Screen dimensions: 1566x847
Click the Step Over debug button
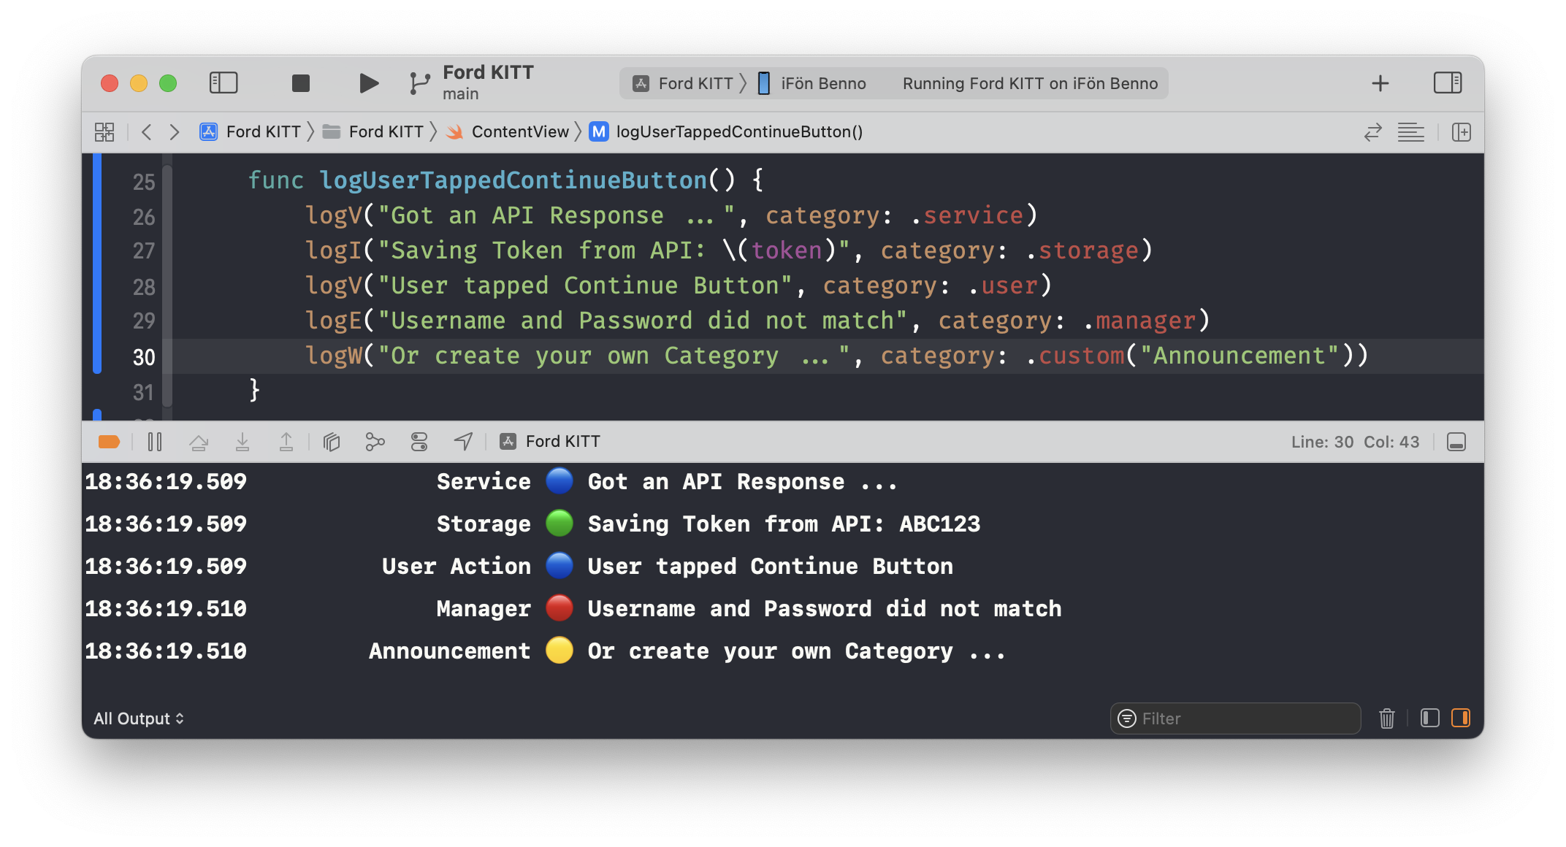pyautogui.click(x=199, y=442)
